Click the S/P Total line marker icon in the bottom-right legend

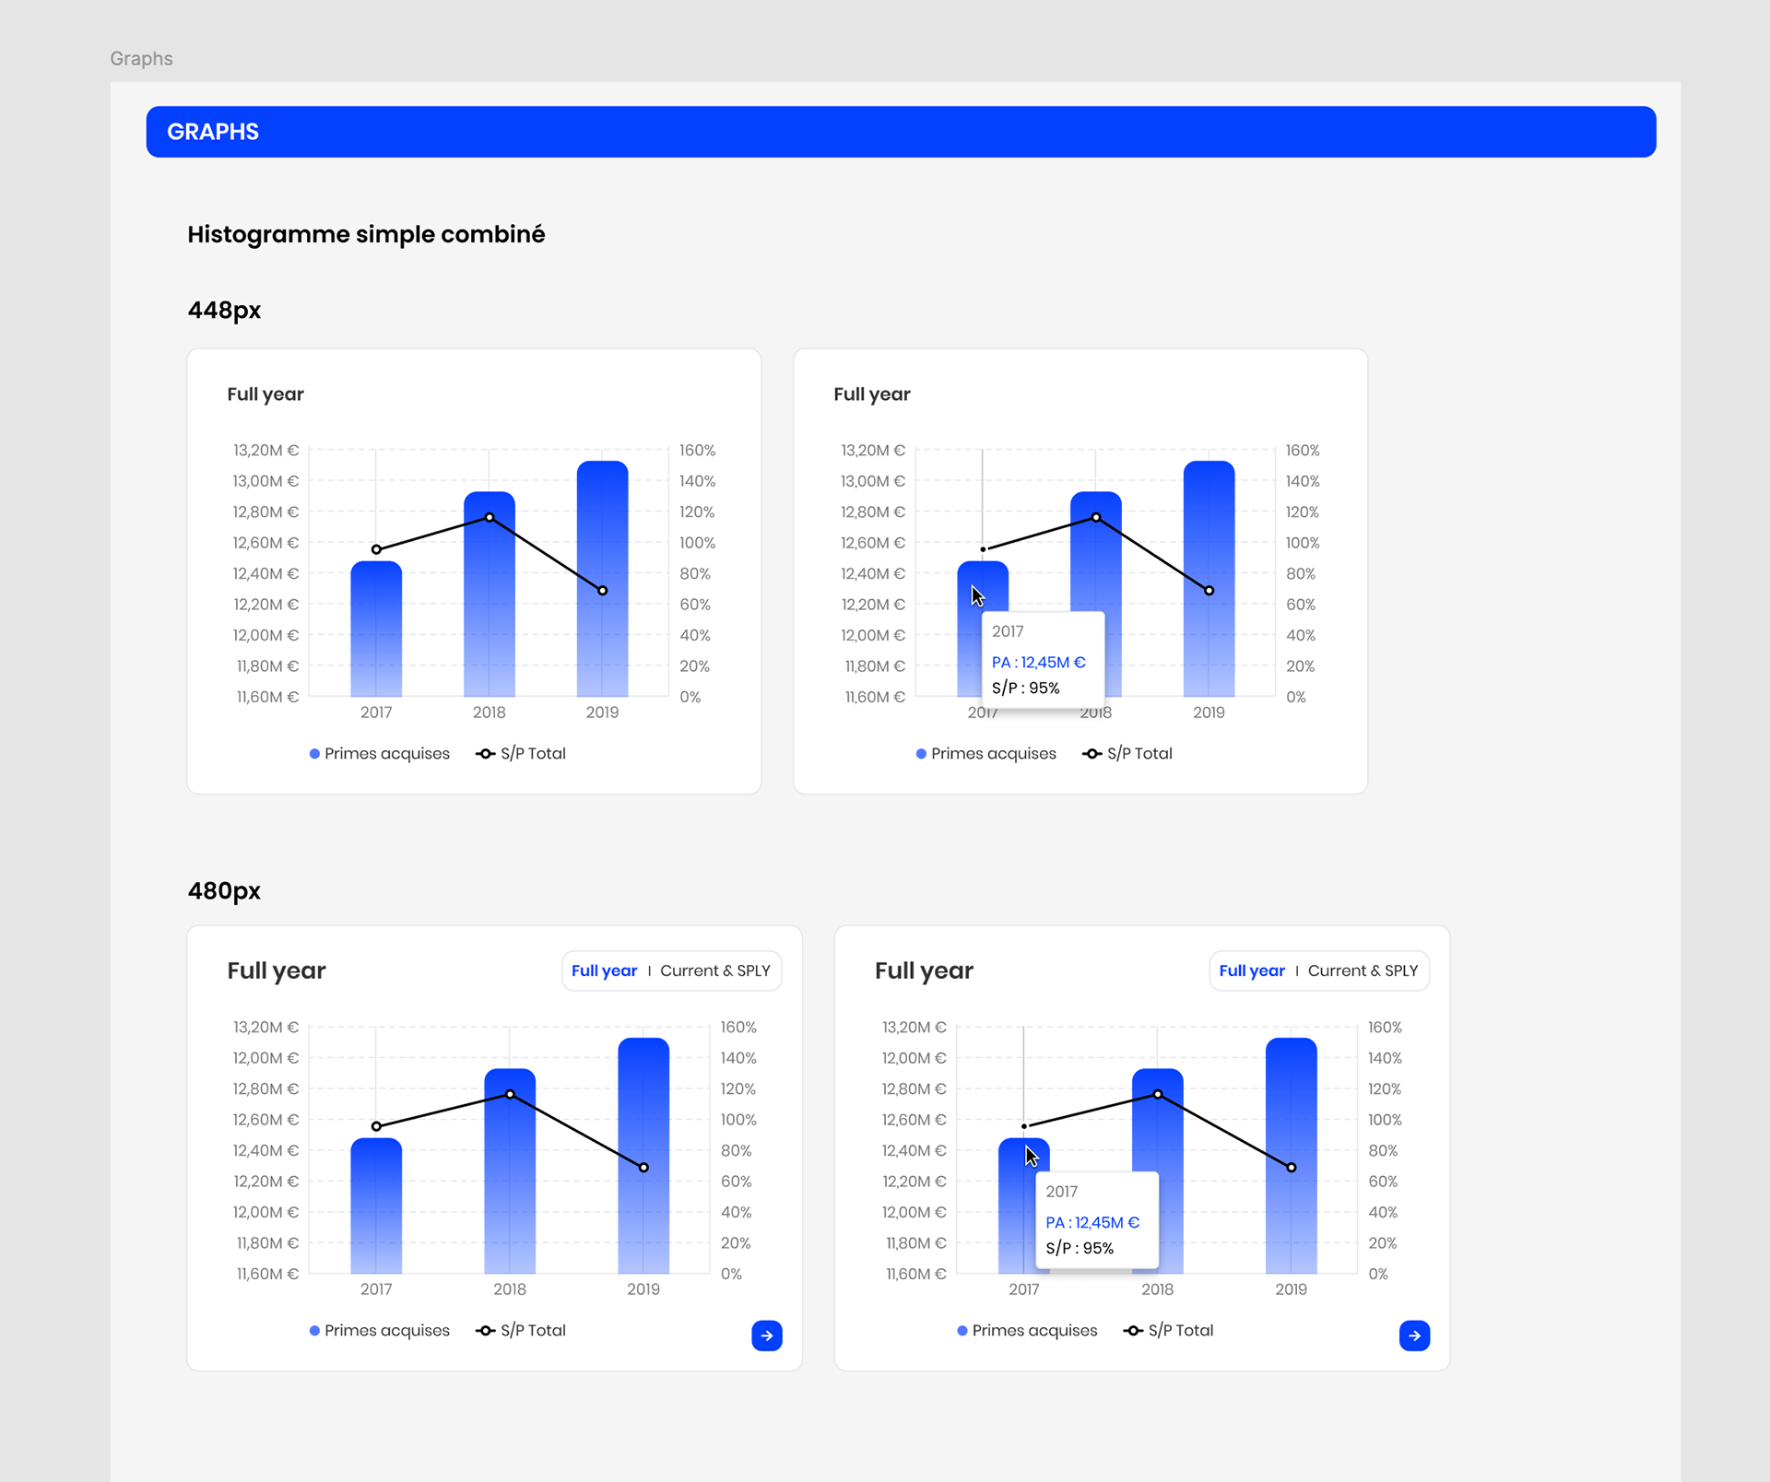1133,1331
